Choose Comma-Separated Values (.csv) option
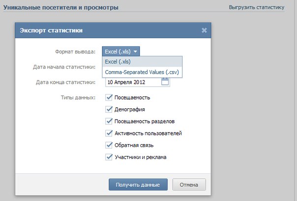This screenshot has width=297, height=201. pos(142,72)
